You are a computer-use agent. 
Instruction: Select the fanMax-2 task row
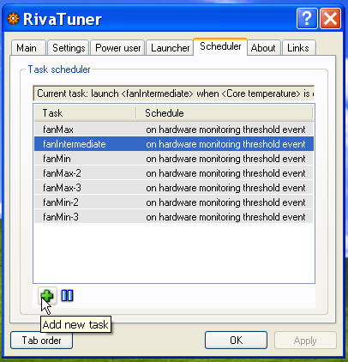[x=174, y=173]
